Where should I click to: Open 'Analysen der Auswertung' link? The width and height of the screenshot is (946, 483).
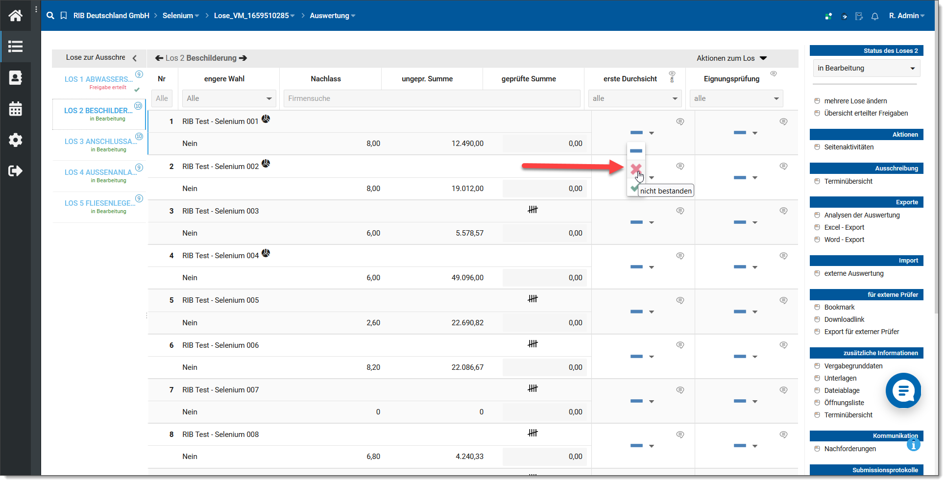861,215
